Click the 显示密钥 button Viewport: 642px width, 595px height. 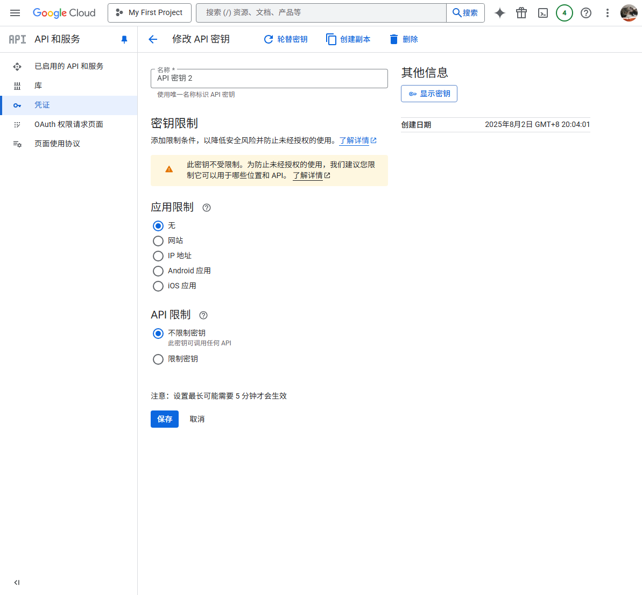tap(429, 94)
